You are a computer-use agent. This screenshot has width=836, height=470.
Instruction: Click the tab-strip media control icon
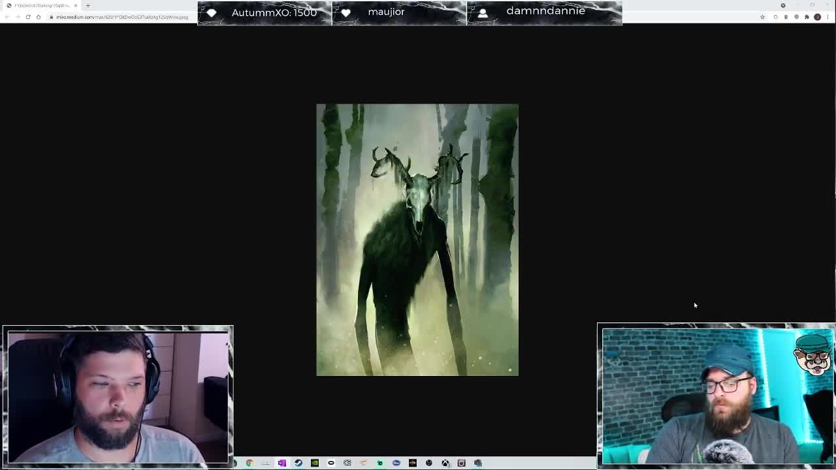[x=783, y=5]
